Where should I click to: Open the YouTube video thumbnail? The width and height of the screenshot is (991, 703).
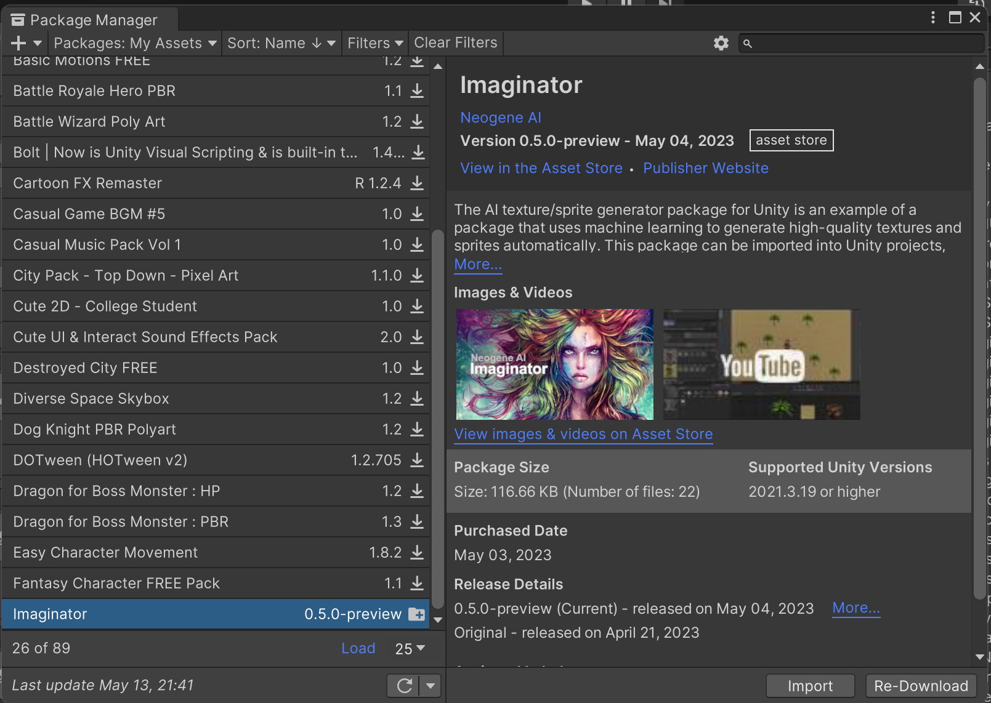pyautogui.click(x=761, y=364)
